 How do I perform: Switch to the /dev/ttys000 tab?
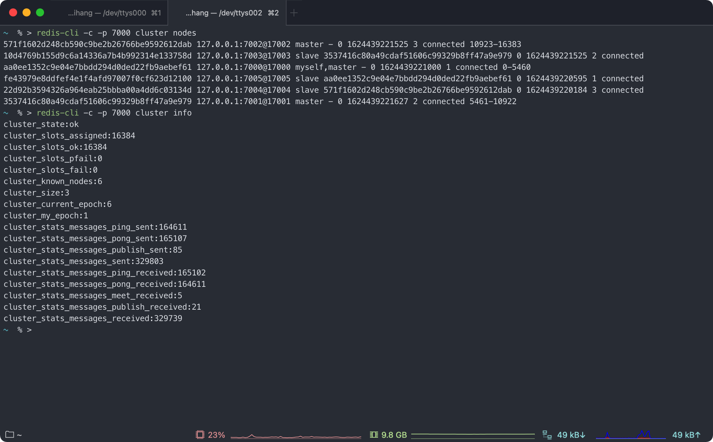tap(114, 13)
